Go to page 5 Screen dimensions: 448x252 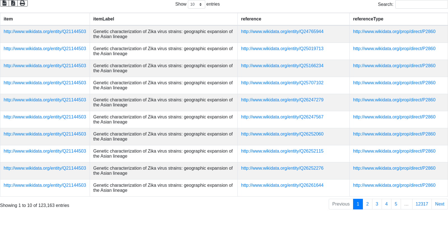coord(396,204)
